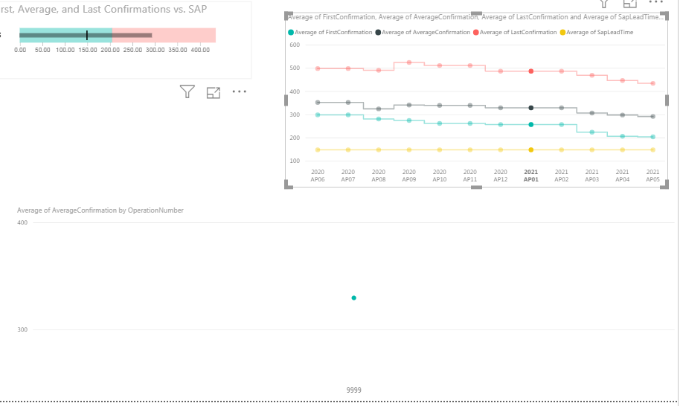The height and width of the screenshot is (406, 683).
Task: Select the 2021 AP01 LastConfirmation data point
Action: click(531, 71)
